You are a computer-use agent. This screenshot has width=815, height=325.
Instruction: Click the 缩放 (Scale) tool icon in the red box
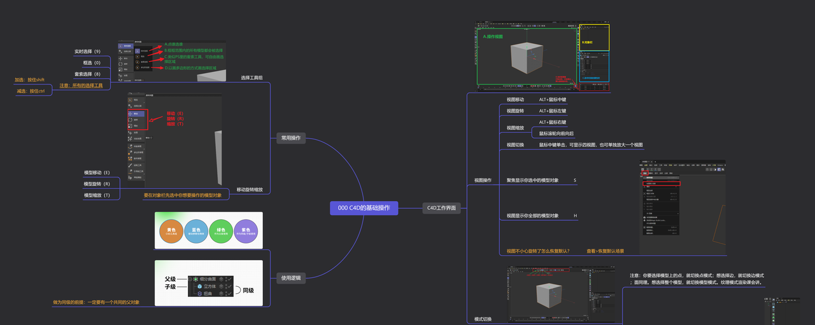pyautogui.click(x=130, y=126)
